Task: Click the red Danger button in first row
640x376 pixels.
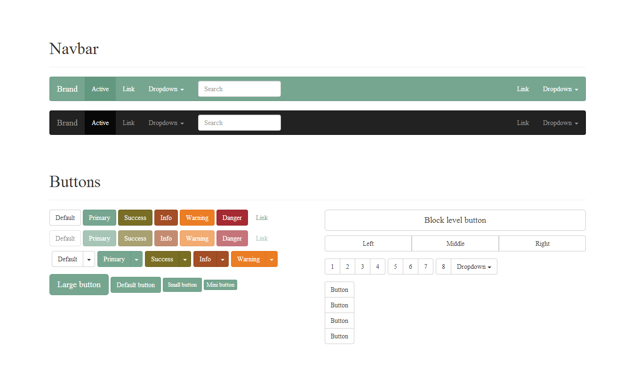Action: 232,218
